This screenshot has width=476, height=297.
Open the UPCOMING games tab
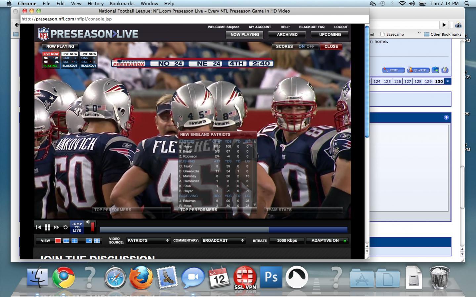(x=330, y=35)
